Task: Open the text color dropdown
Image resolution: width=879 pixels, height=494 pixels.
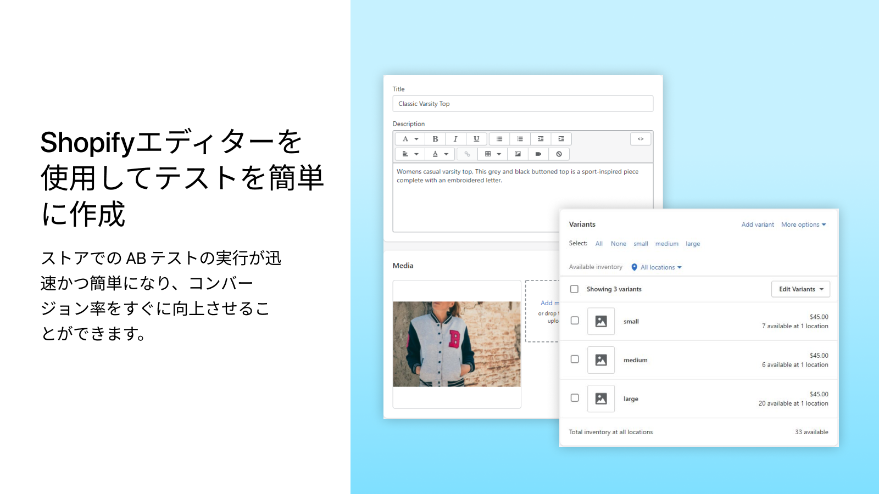Action: tap(441, 154)
